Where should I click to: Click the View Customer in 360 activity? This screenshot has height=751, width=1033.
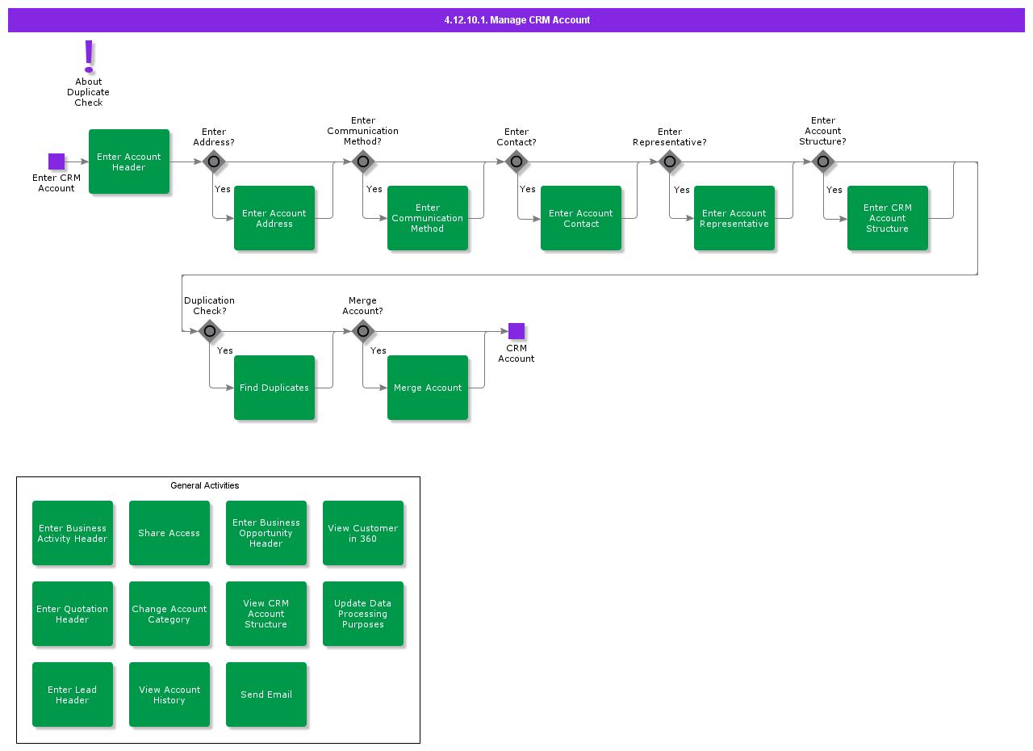click(x=363, y=533)
